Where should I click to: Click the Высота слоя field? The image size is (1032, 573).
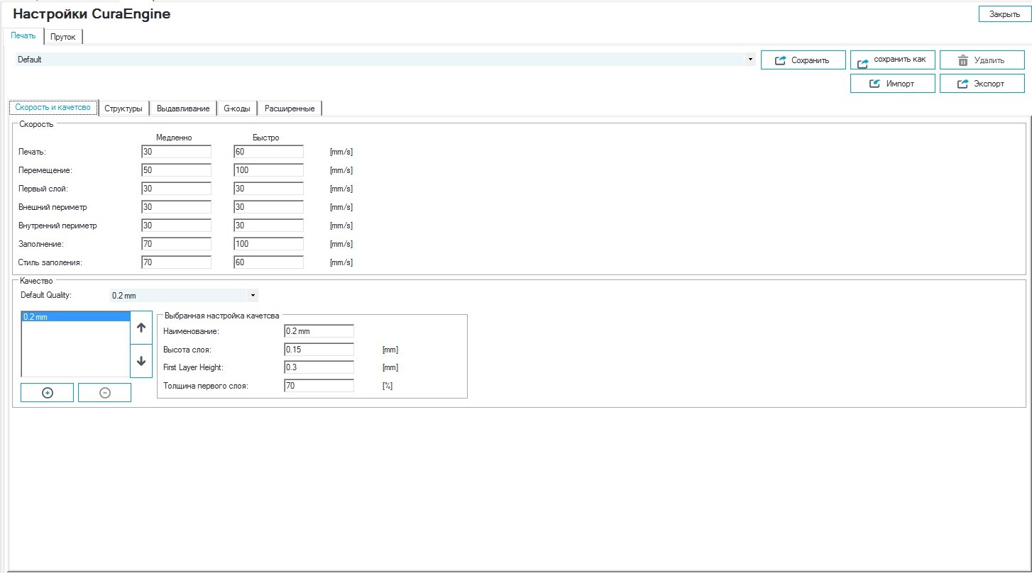(319, 350)
